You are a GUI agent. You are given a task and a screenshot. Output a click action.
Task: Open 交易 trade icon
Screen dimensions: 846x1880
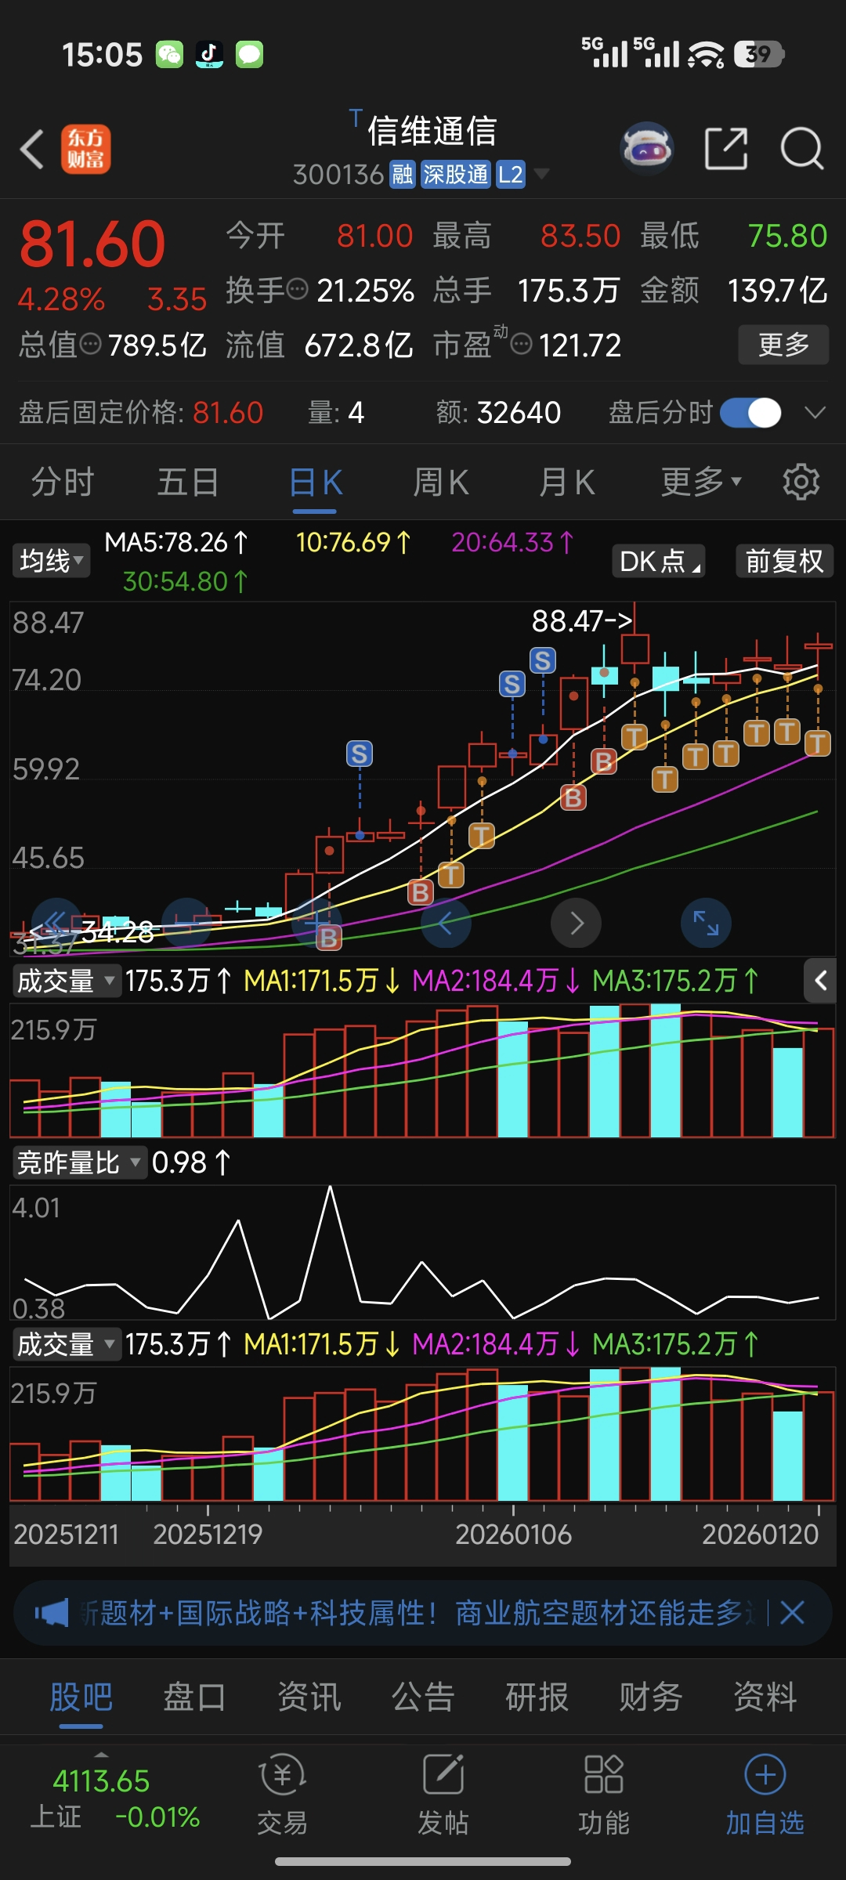pos(282,1794)
